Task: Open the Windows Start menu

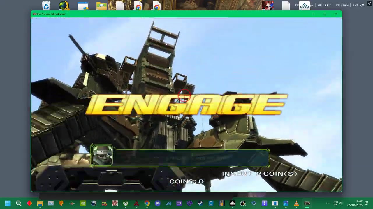Action: click(x=8, y=203)
